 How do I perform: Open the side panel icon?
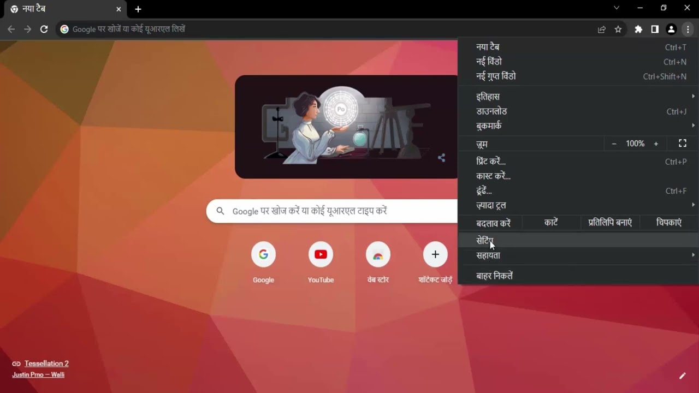[x=655, y=29]
